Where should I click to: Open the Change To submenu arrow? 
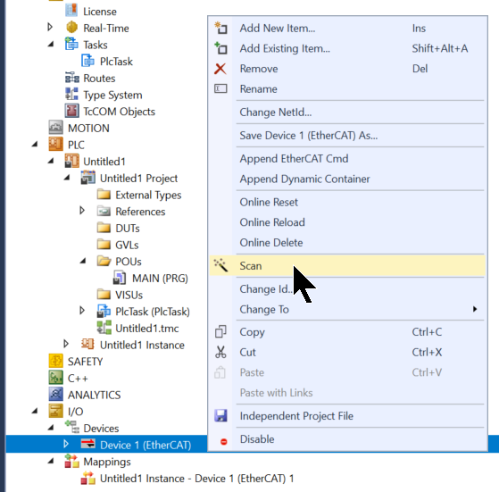click(x=475, y=309)
